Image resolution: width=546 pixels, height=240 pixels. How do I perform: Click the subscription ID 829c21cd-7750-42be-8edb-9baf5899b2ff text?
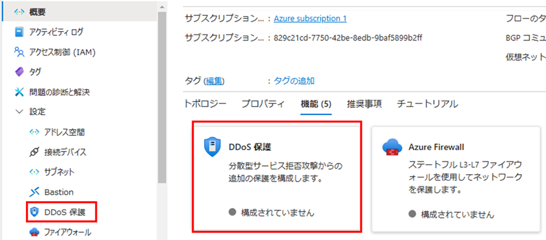348,38
